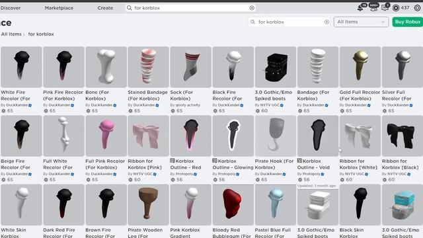Screen dimensions: 423x238
Task: Clear the top search bar text
Action: 252,8
